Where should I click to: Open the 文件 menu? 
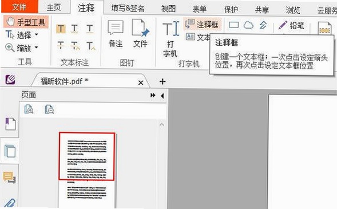pyautogui.click(x=19, y=7)
